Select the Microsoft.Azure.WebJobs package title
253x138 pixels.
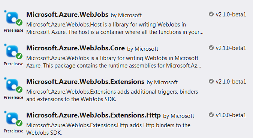[67, 15]
